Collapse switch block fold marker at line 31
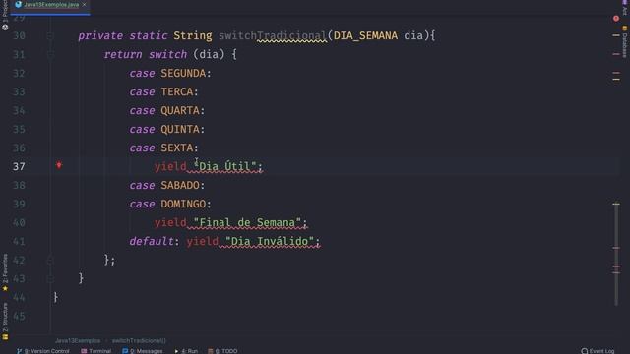This screenshot has height=354, width=630. pos(50,54)
